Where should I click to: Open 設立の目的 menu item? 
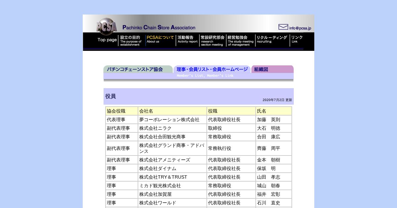(131, 41)
